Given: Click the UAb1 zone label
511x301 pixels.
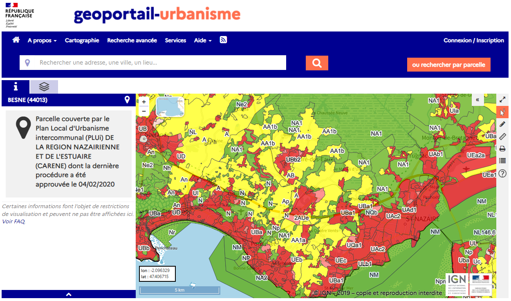Looking at the screenshot, I should pyautogui.click(x=435, y=154).
